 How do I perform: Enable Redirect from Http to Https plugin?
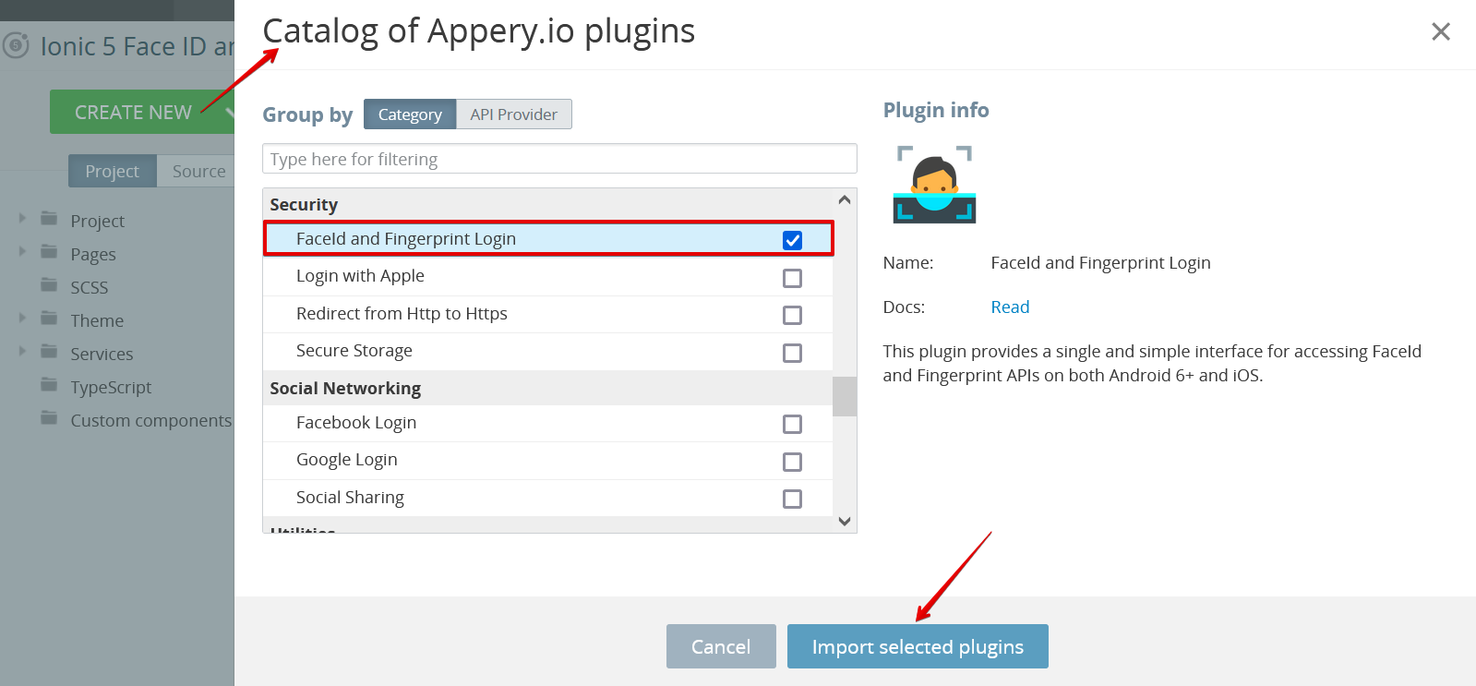point(792,315)
